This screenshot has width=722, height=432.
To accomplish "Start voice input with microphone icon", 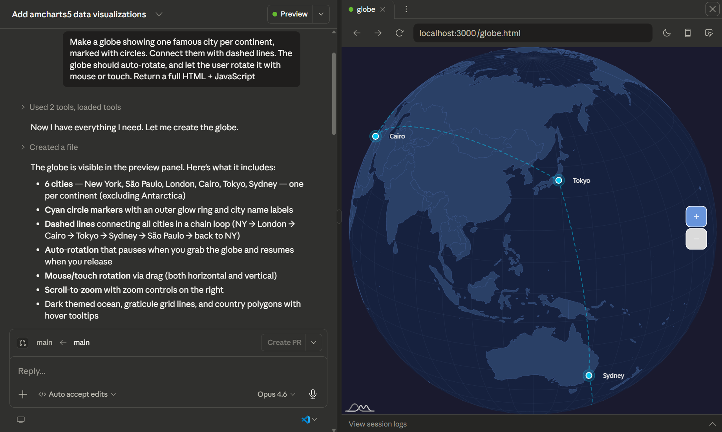I will 313,394.
